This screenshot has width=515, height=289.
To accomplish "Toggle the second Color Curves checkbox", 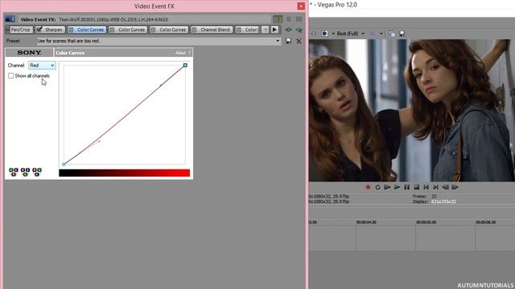I will 112,30.
